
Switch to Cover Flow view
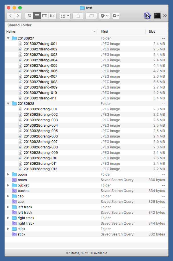[52, 16]
